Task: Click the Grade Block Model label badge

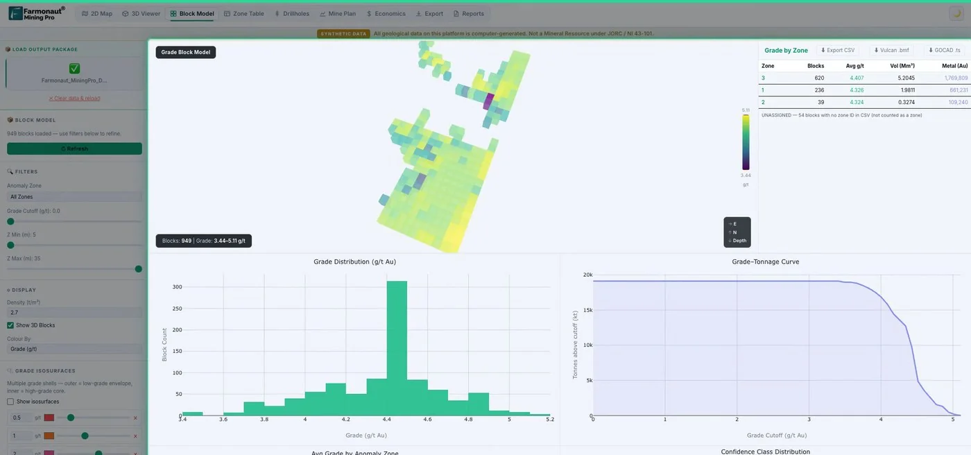Action: pos(186,52)
